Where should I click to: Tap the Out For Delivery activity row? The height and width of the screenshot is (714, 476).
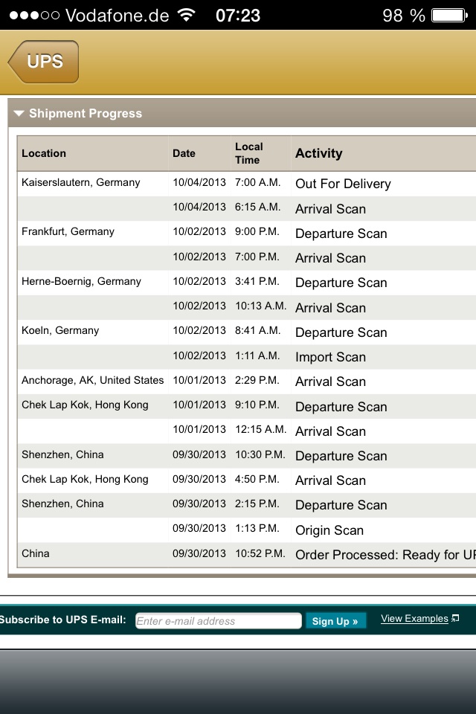[x=343, y=184]
